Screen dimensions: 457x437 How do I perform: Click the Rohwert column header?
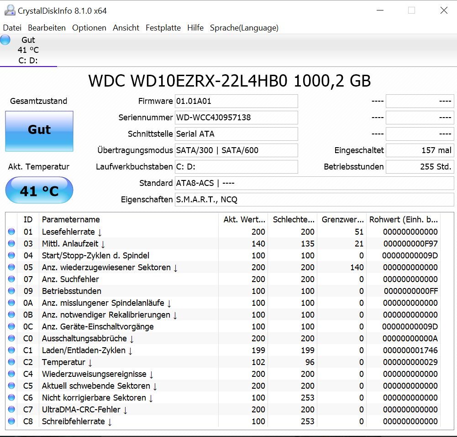coord(404,220)
